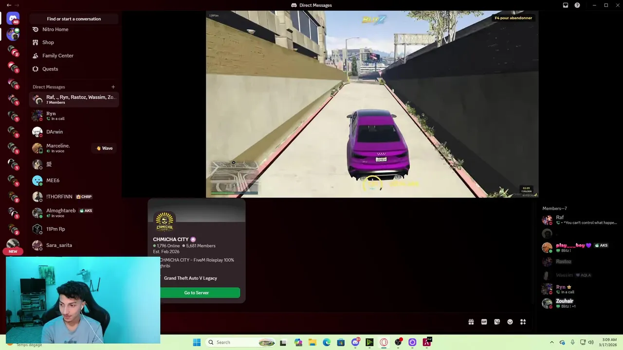Open the volume icon in system tray

(x=591, y=342)
